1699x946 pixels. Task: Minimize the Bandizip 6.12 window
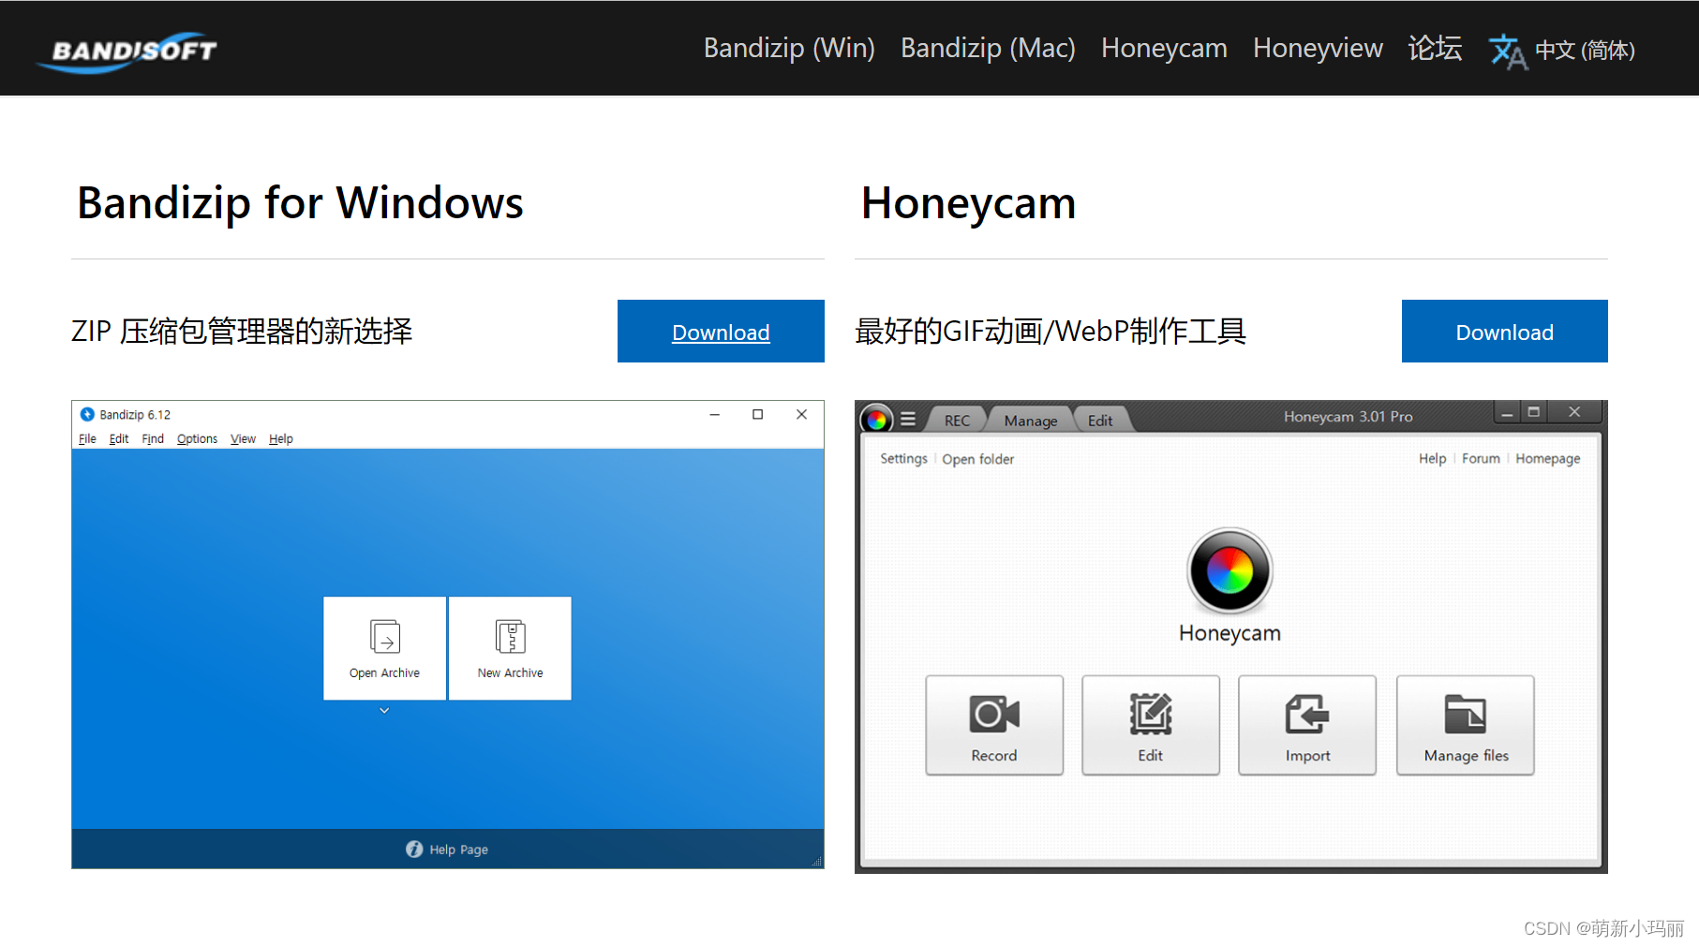coord(714,414)
